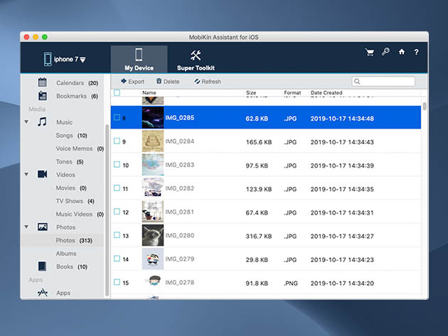This screenshot has height=336, width=448.
Task: Click the Music note icon
Action: tap(42, 122)
